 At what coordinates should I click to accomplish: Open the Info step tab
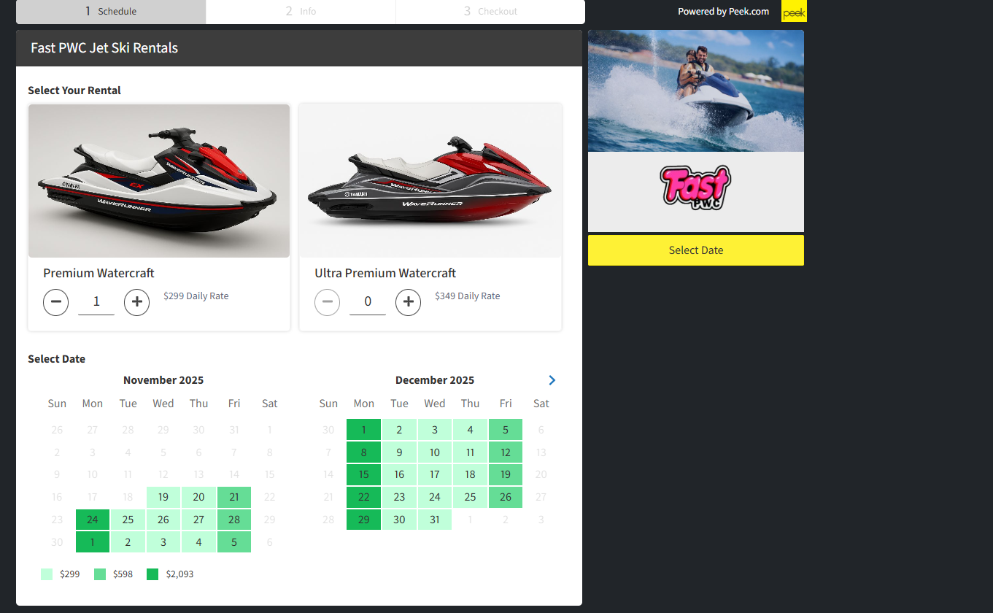pyautogui.click(x=301, y=12)
